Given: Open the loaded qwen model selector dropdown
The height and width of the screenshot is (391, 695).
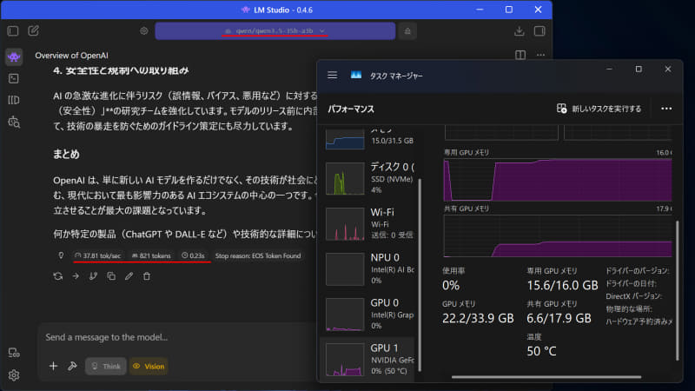Looking at the screenshot, I should [275, 31].
